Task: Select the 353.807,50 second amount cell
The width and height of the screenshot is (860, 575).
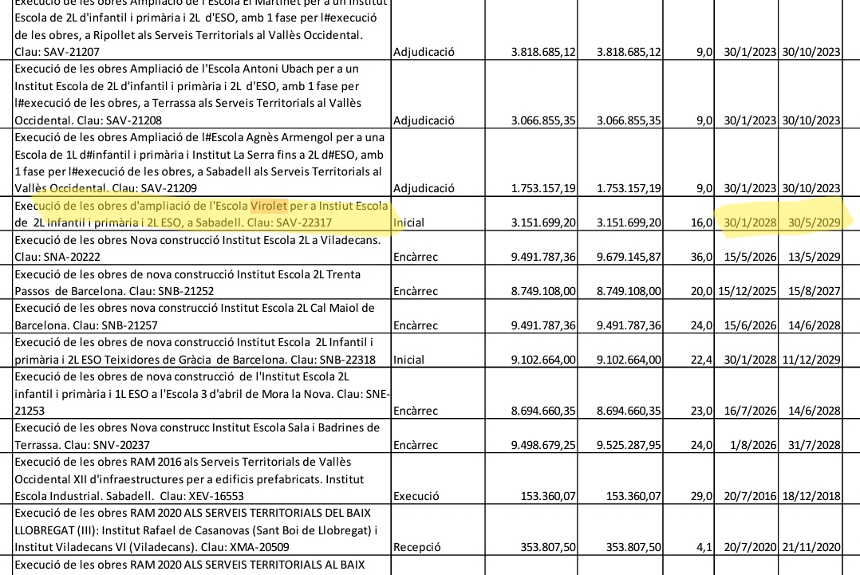Action: click(633, 547)
